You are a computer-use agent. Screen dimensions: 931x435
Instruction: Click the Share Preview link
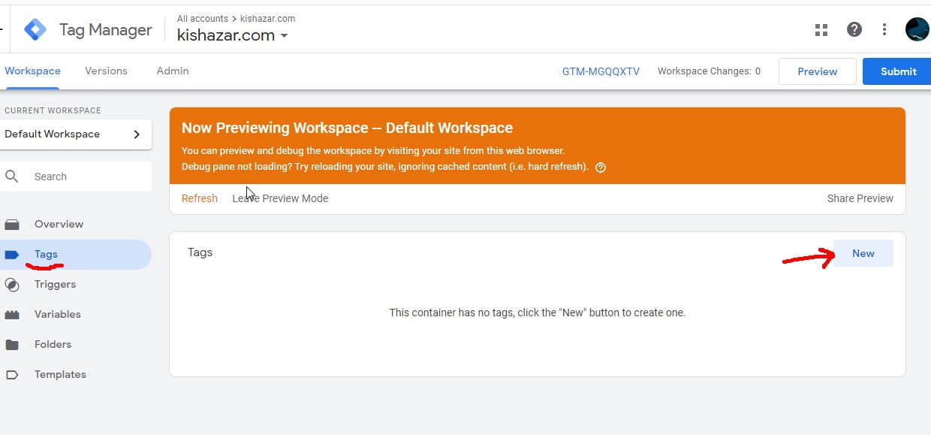[x=860, y=198]
